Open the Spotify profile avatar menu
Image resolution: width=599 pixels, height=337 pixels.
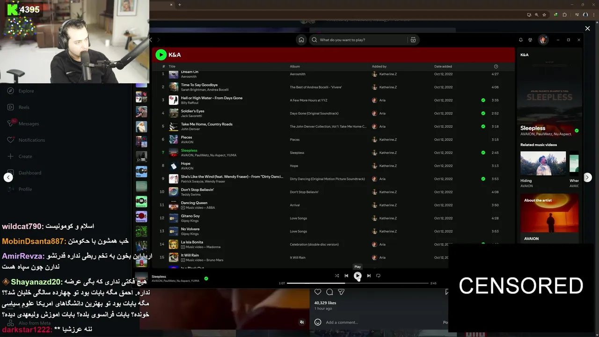pyautogui.click(x=543, y=40)
